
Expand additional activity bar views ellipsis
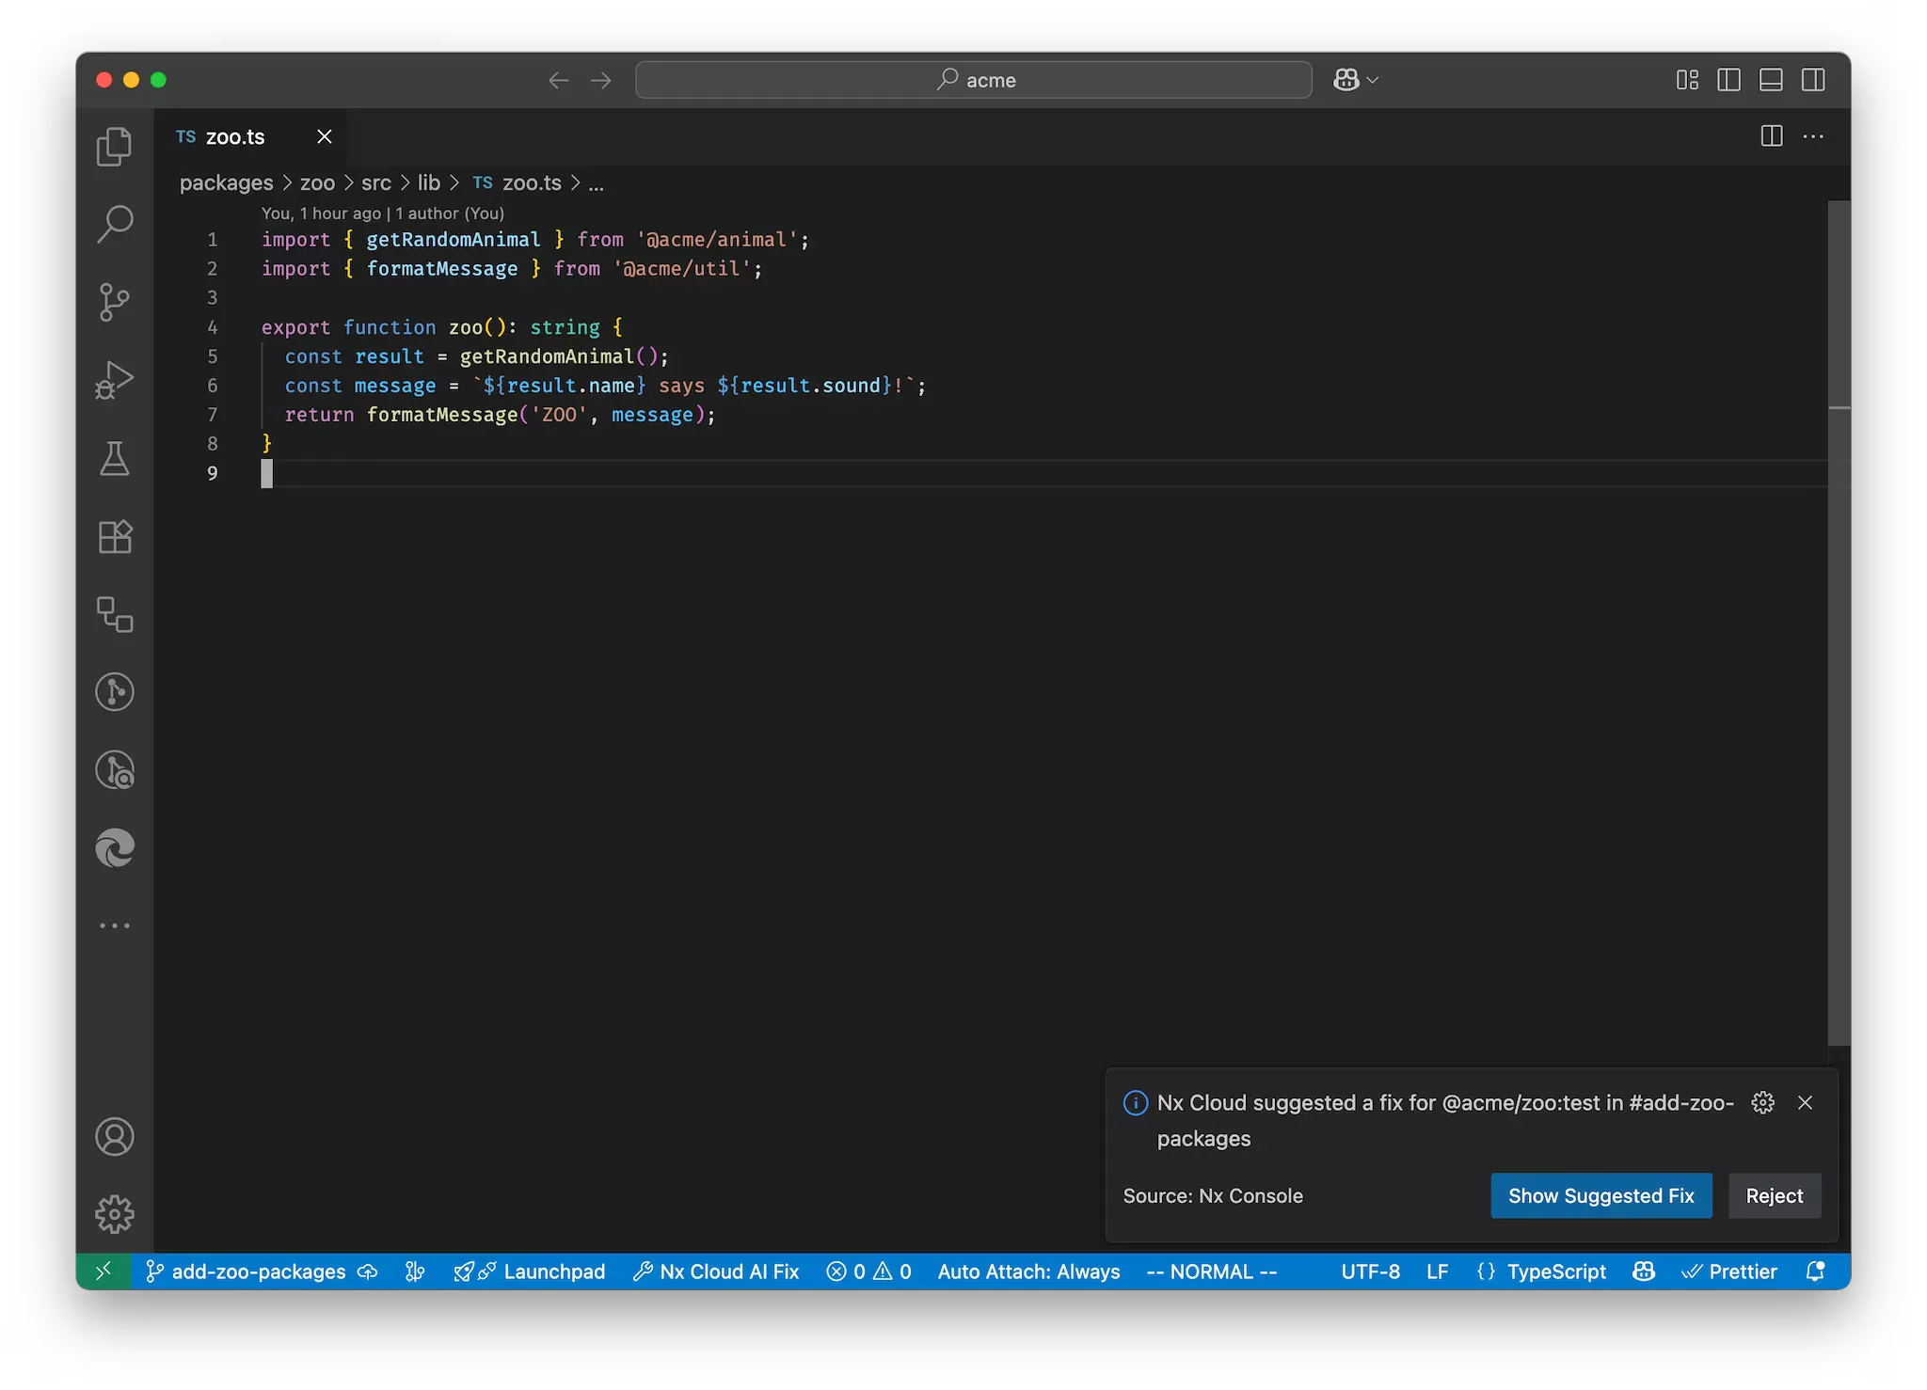pos(115,925)
